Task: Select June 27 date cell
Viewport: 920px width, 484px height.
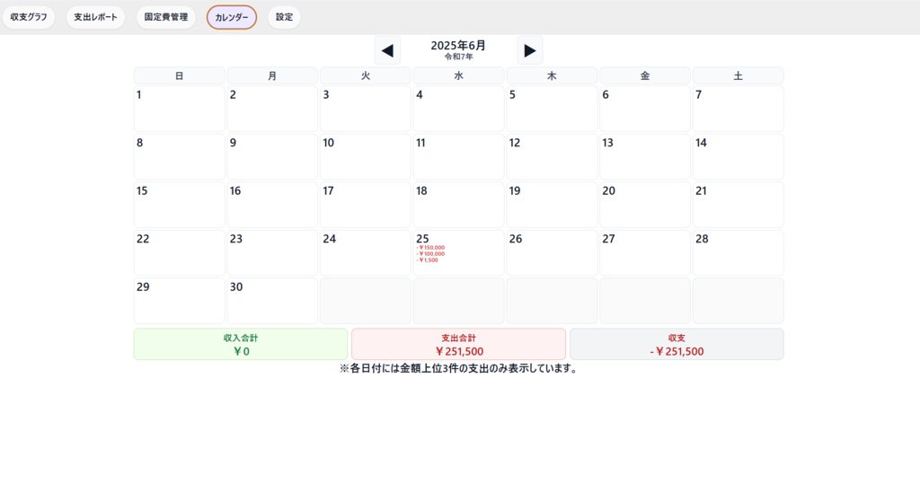Action: 645,253
